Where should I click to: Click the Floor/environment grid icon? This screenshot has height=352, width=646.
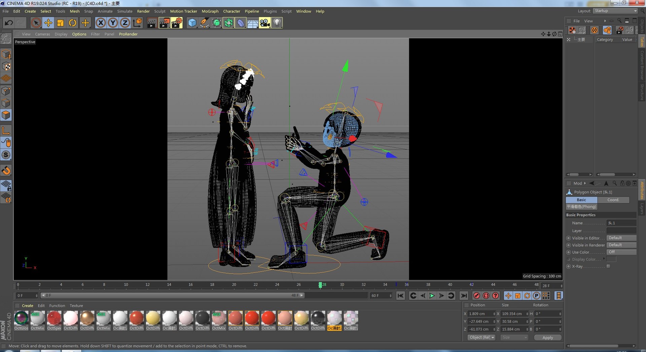[253, 23]
